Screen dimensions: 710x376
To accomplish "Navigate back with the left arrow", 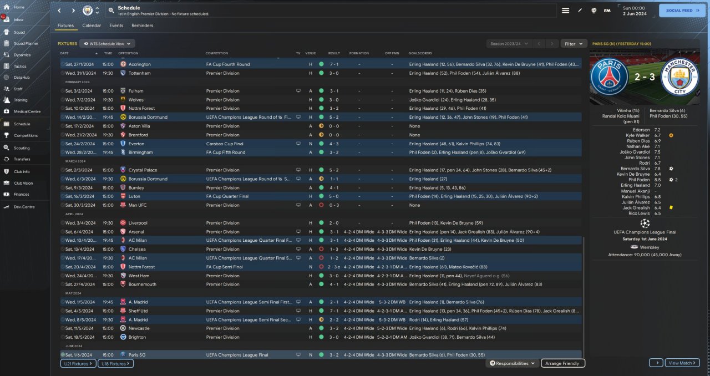I will 59,11.
